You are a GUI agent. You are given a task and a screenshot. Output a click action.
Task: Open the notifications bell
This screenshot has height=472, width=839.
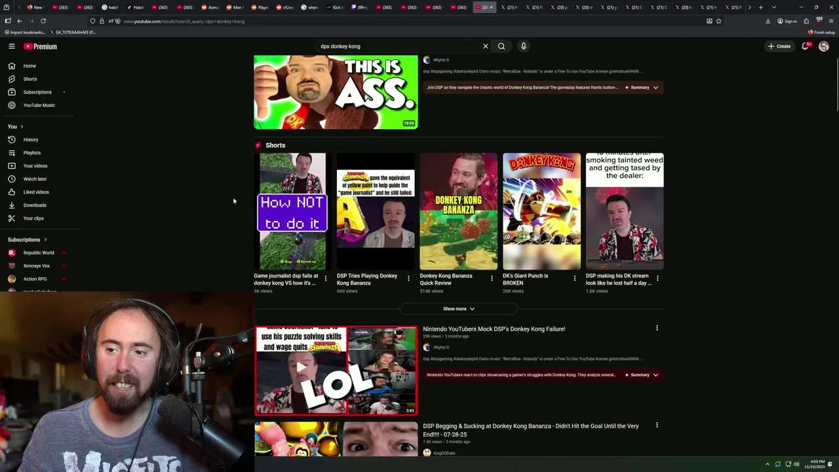click(x=806, y=47)
